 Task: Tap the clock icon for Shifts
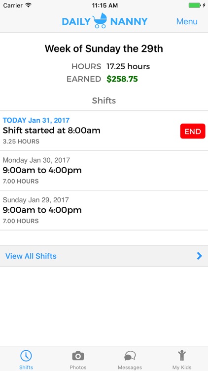point(26,356)
